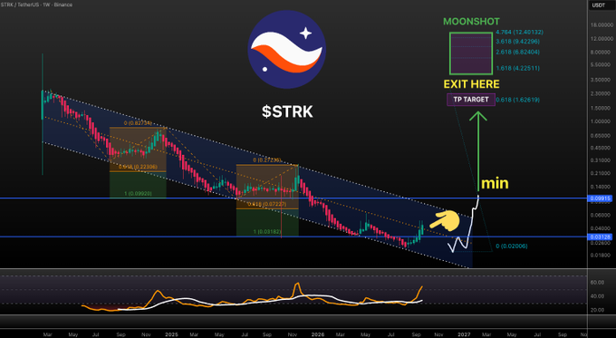Click the 2026 label on time axis

(317, 334)
